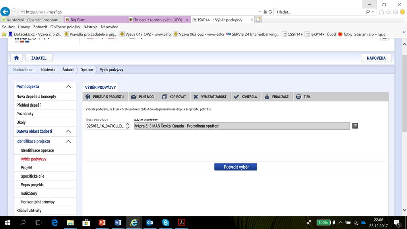Open browser favorites star icon
Viewport: 407px width, 229px height.
[389, 12]
